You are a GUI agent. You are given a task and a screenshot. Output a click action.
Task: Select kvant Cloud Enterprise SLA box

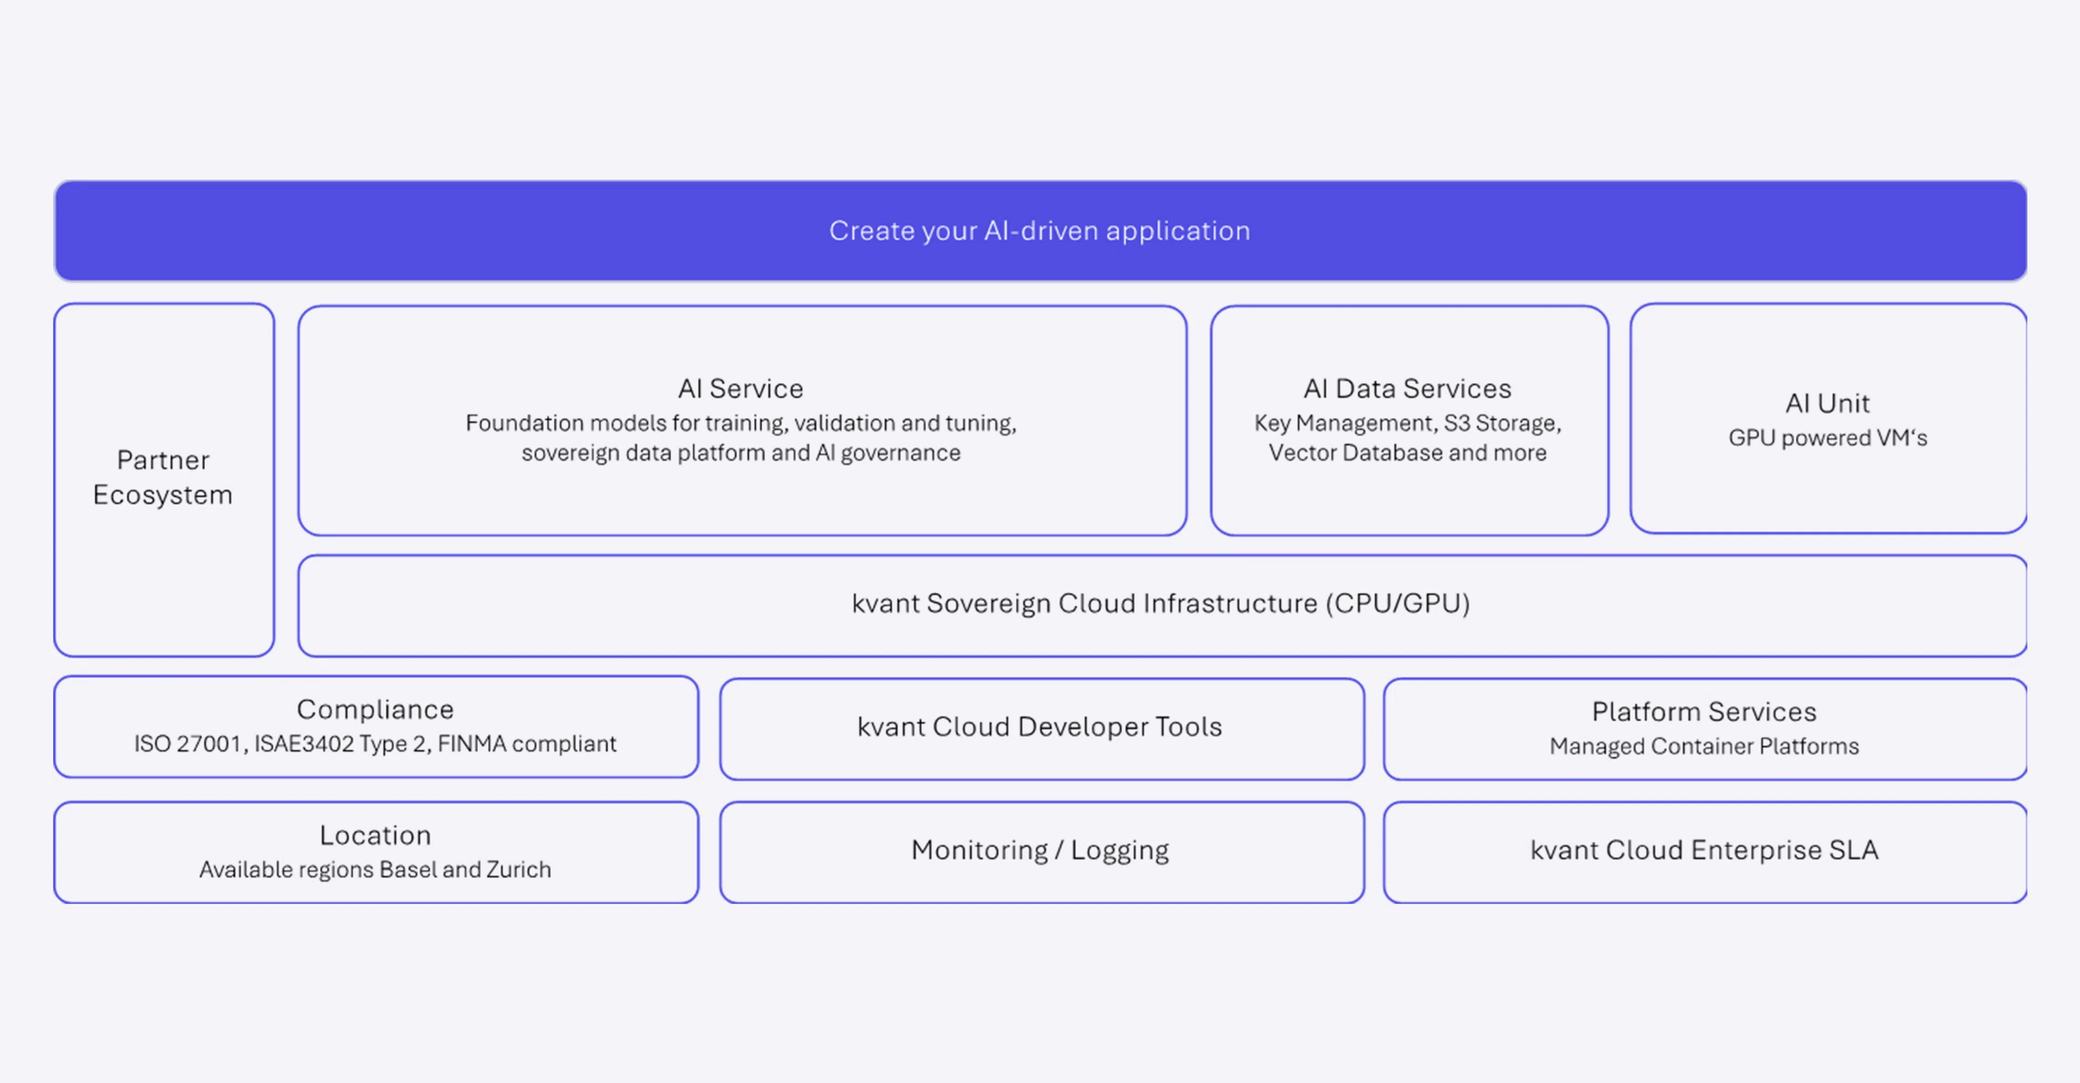tap(1705, 852)
